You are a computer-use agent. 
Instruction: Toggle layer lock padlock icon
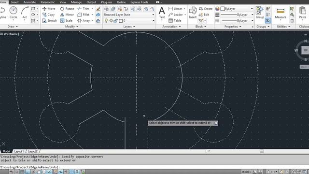coord(116,20)
